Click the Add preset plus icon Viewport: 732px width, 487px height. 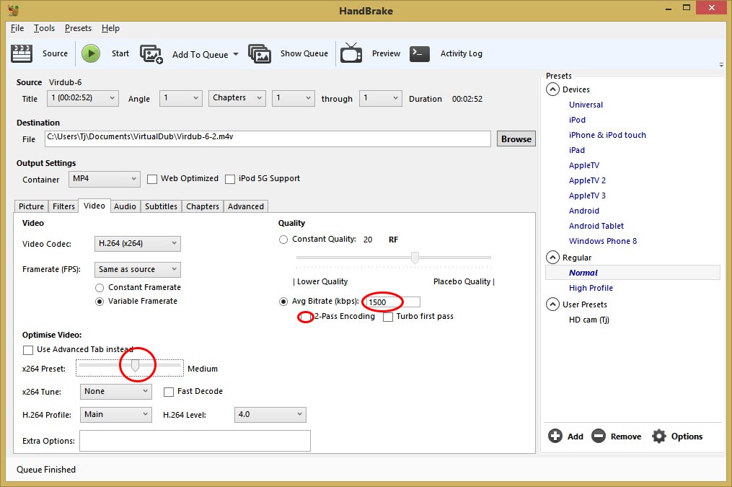tap(555, 436)
